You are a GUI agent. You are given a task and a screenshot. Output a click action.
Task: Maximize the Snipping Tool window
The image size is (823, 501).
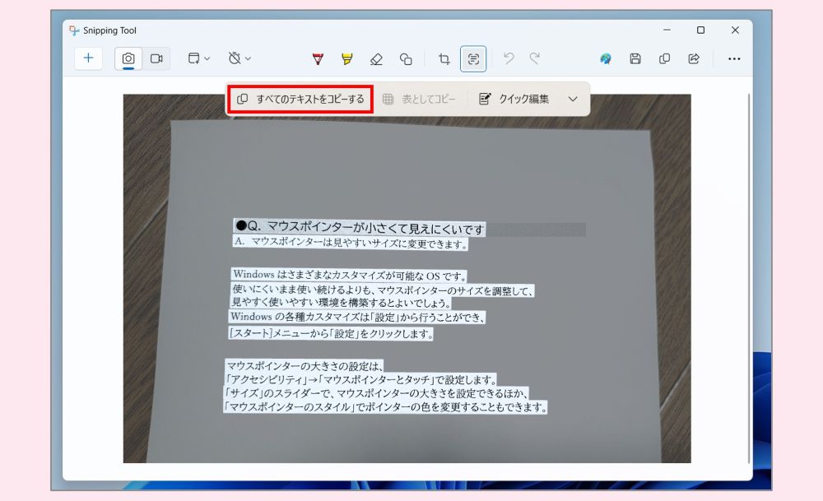[700, 30]
